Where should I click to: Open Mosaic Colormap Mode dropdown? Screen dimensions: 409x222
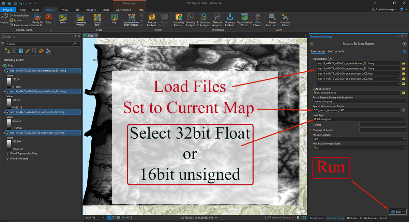click(x=359, y=148)
